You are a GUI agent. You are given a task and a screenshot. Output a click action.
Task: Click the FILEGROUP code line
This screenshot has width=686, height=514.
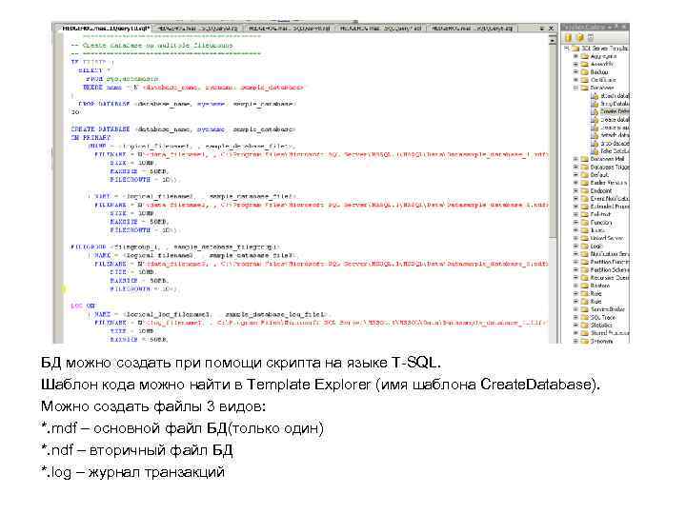175,247
